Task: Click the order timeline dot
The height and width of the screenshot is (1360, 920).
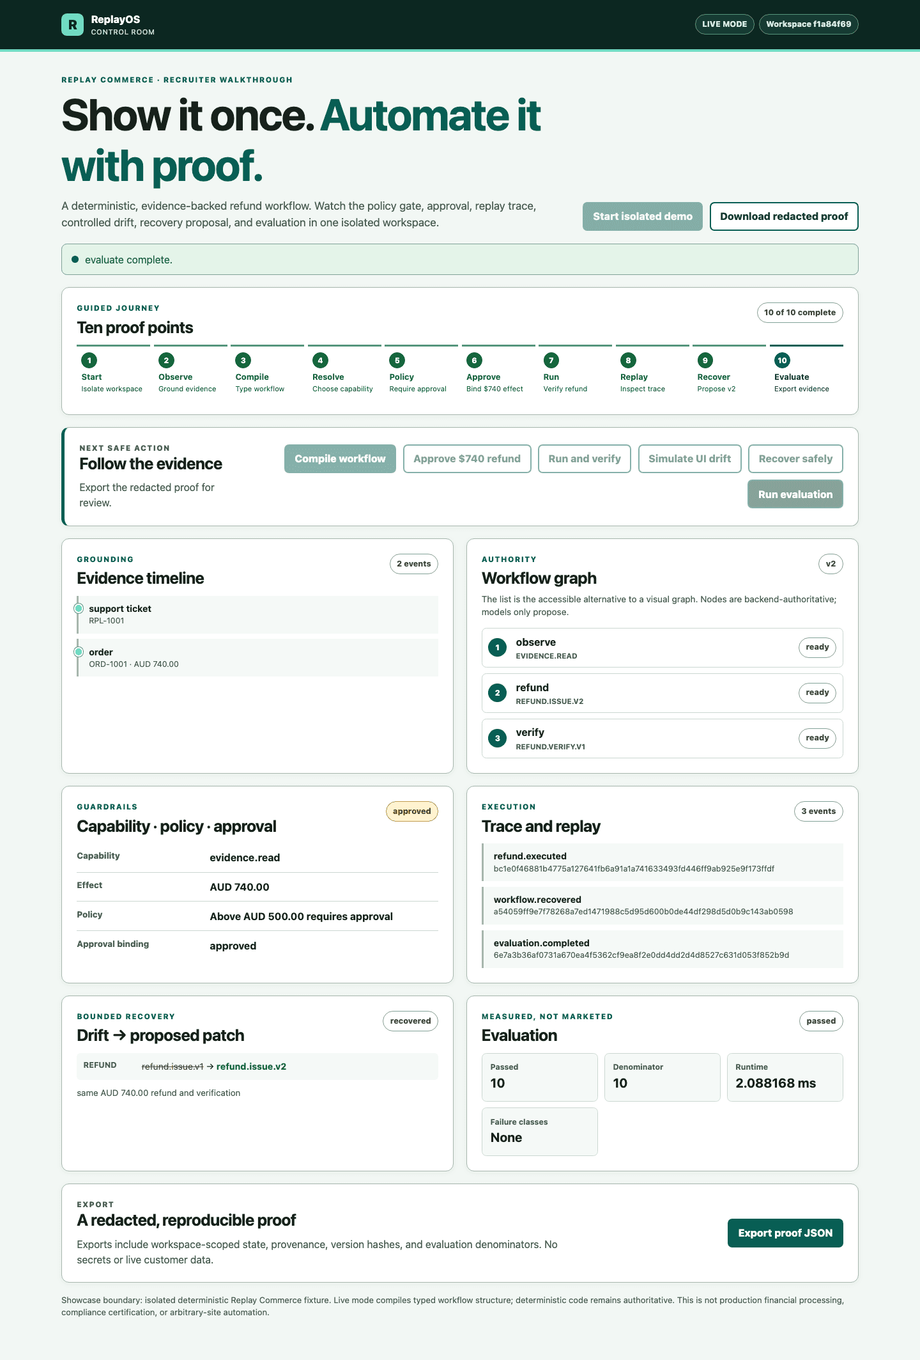Action: (79, 652)
